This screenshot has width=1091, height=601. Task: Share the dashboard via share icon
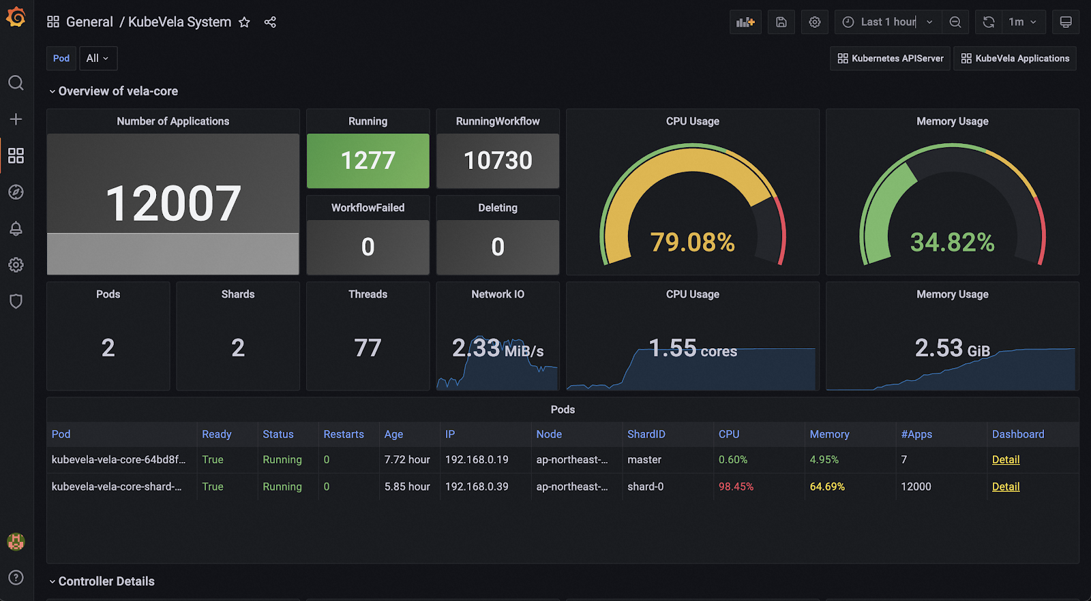270,22
